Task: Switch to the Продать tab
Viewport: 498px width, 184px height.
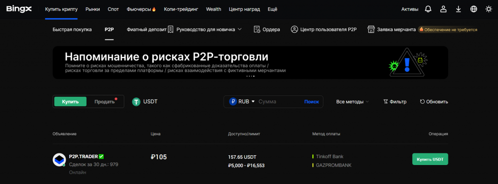Action: pyautogui.click(x=105, y=102)
